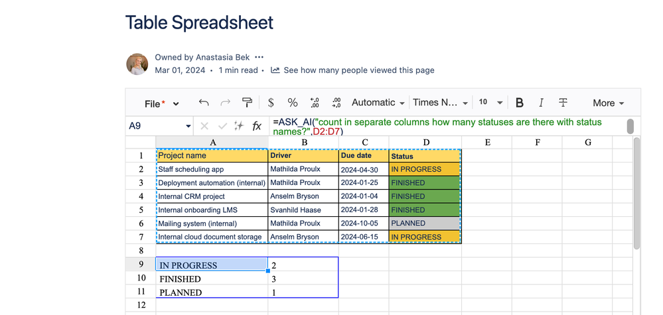Click the decrease decimal places icon
Viewport: 663px width, 315px height.
(315, 103)
